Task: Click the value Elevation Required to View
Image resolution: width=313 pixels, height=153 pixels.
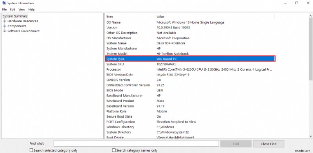Action: (176, 122)
